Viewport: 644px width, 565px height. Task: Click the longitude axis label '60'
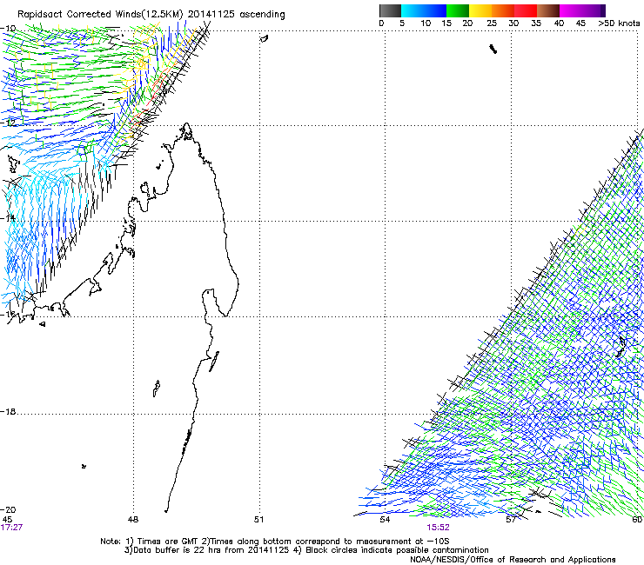click(x=637, y=520)
